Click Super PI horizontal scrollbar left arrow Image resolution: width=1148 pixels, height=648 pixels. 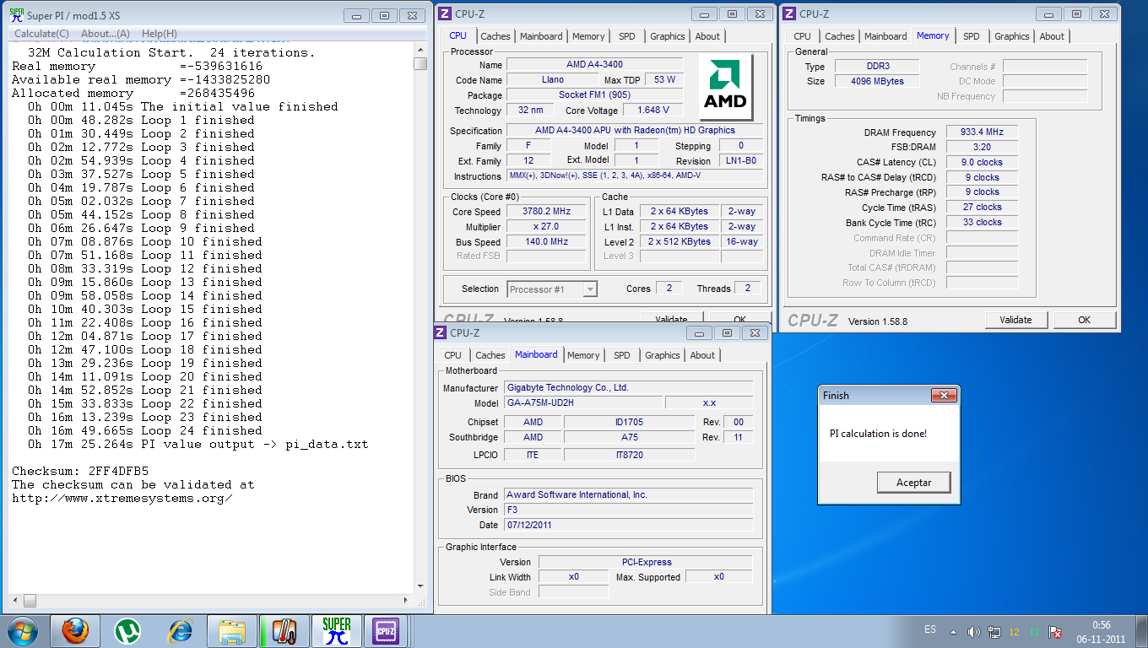(x=16, y=601)
